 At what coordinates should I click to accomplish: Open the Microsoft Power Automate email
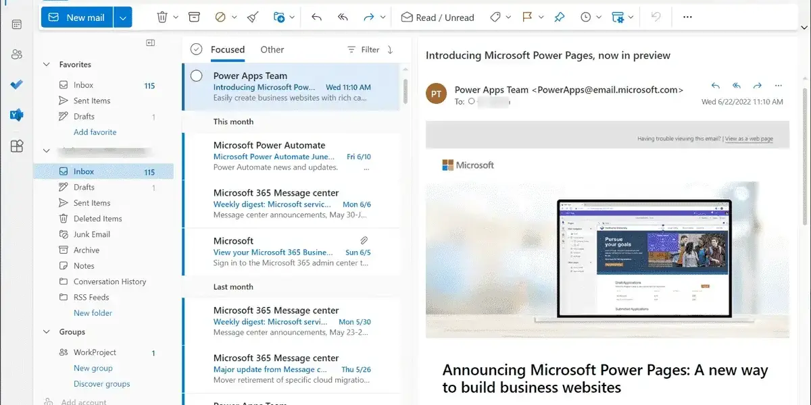coord(291,156)
